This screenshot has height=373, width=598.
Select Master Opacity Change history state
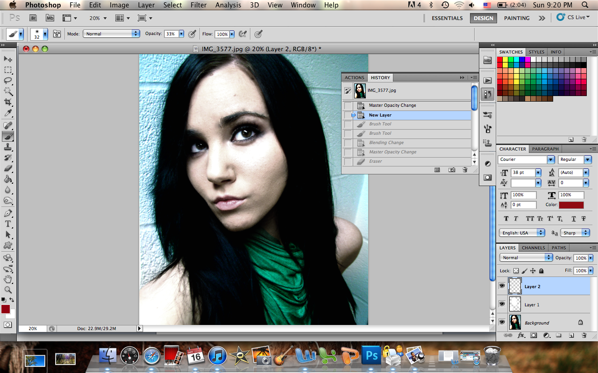pos(407,105)
